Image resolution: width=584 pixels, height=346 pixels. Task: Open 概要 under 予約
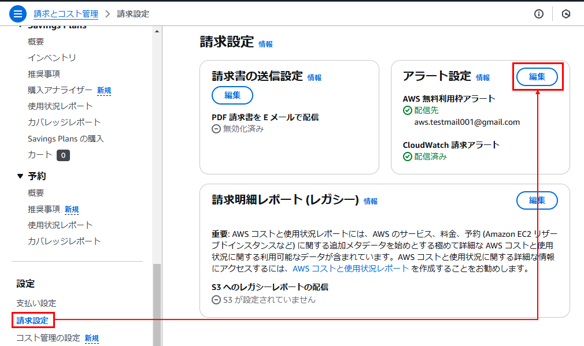tap(36, 193)
